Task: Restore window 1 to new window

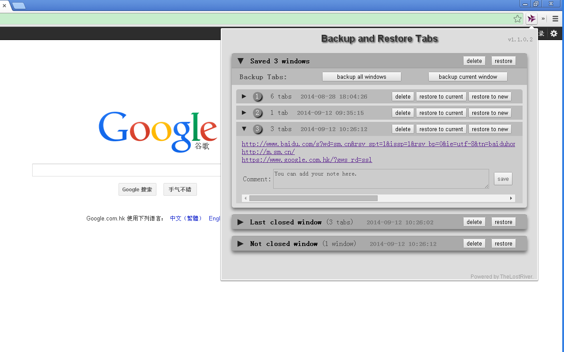Action: pos(490,96)
